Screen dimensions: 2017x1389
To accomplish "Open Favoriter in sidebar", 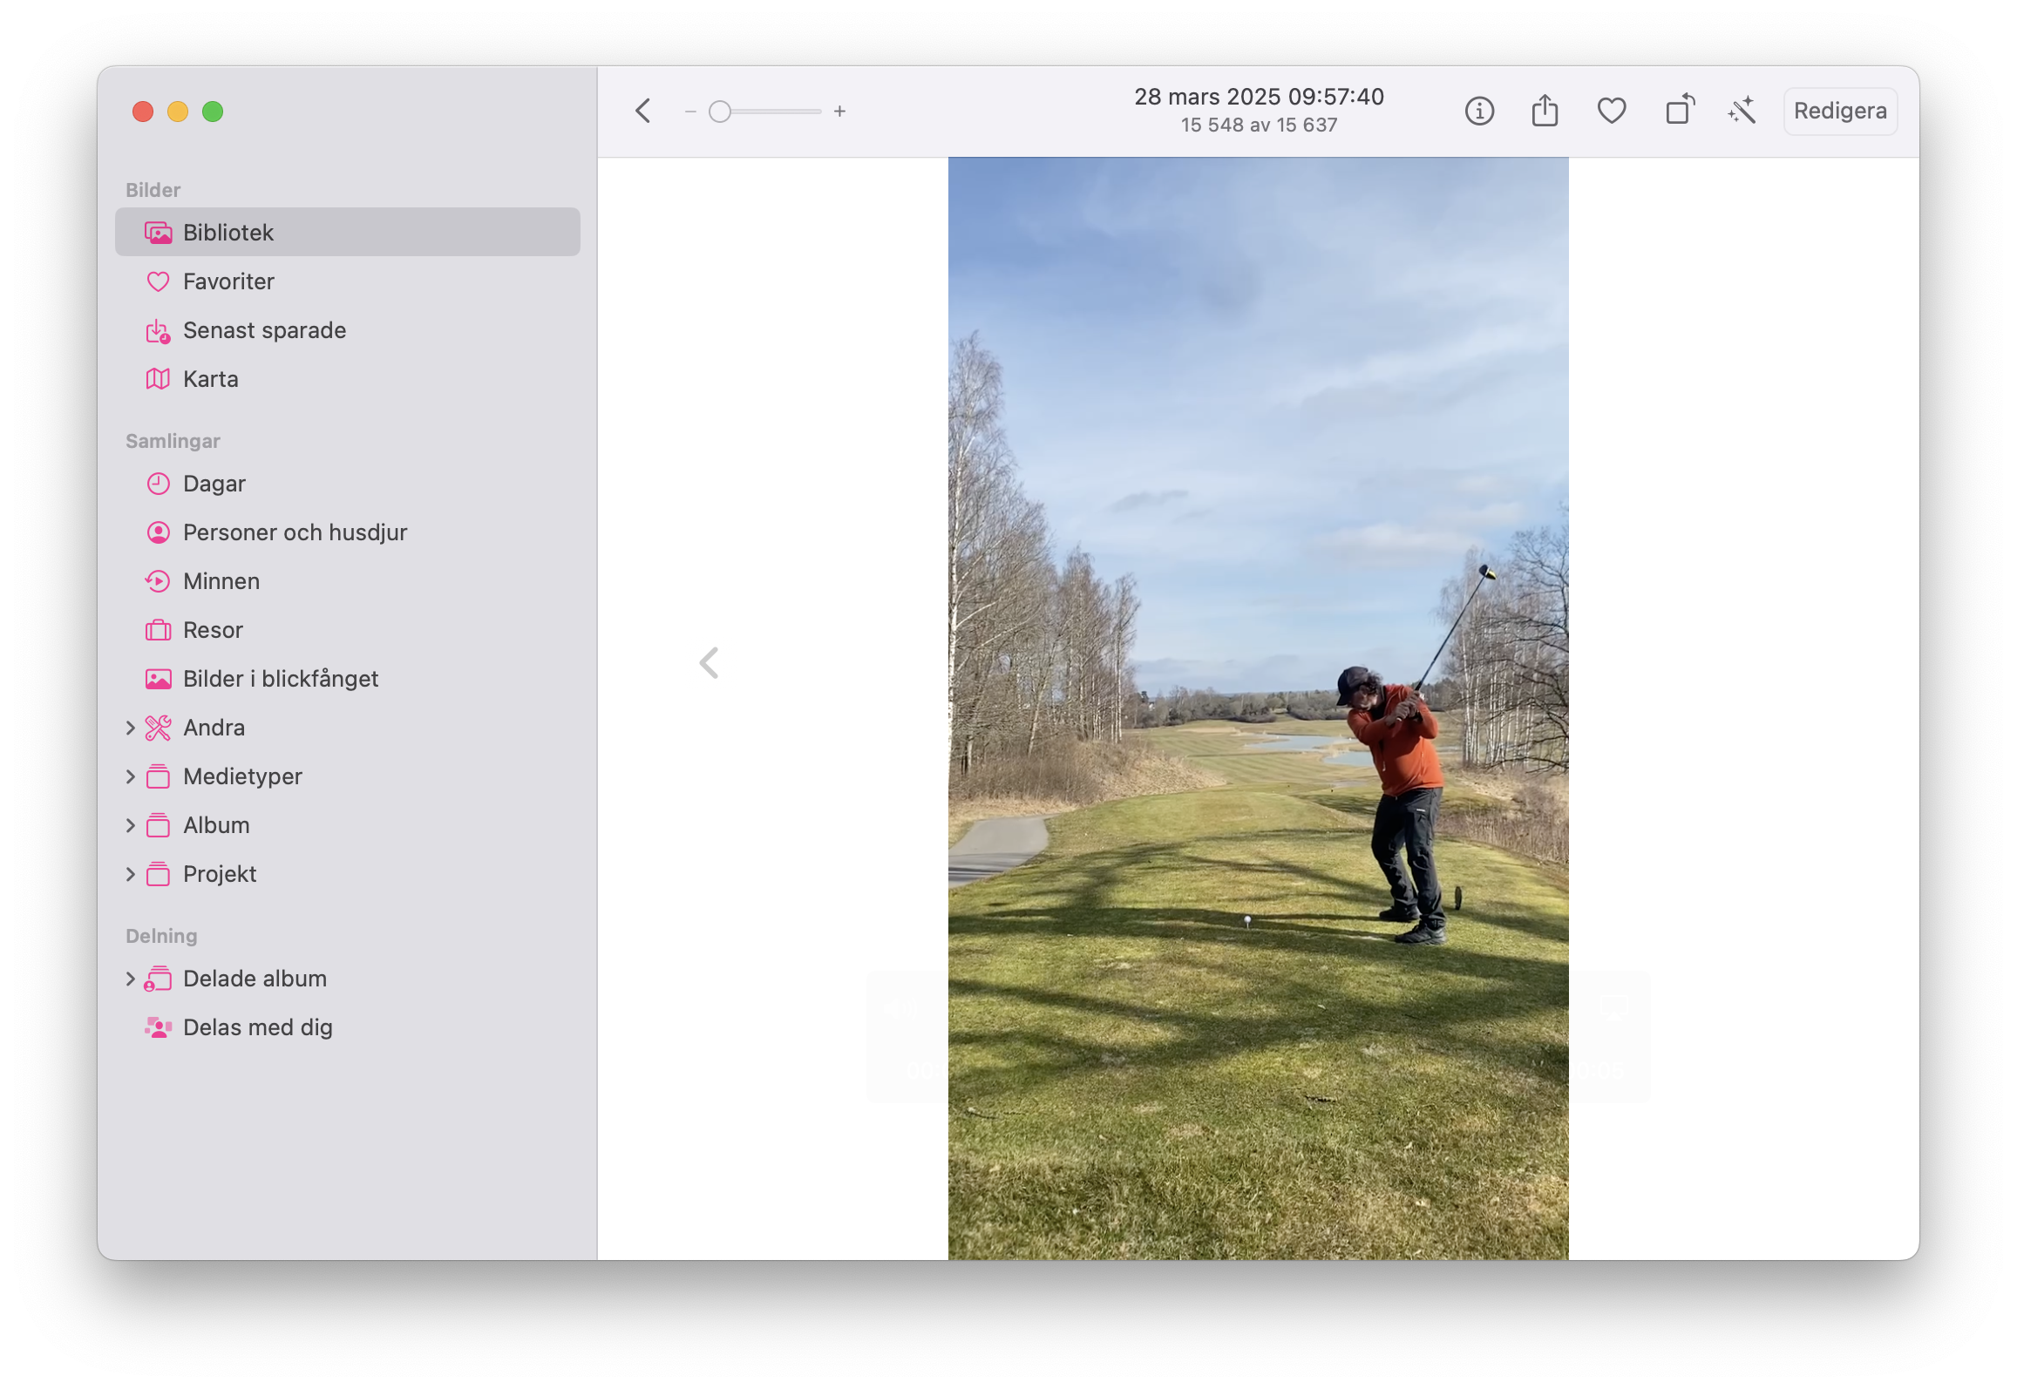I will [x=348, y=281].
